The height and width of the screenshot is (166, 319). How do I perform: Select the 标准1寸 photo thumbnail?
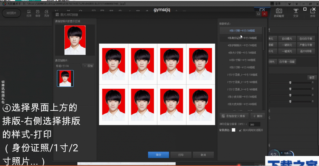pos(65,79)
